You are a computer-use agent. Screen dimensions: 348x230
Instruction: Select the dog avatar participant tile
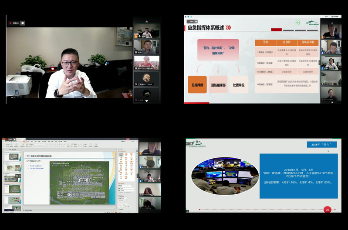(x=146, y=77)
